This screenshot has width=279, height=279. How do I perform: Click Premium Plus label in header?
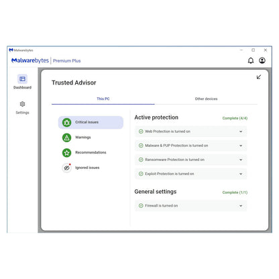tap(66, 61)
